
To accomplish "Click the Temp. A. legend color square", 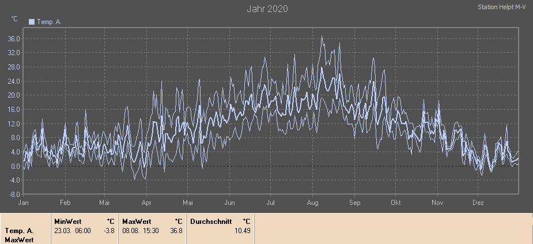I will pyautogui.click(x=32, y=22).
